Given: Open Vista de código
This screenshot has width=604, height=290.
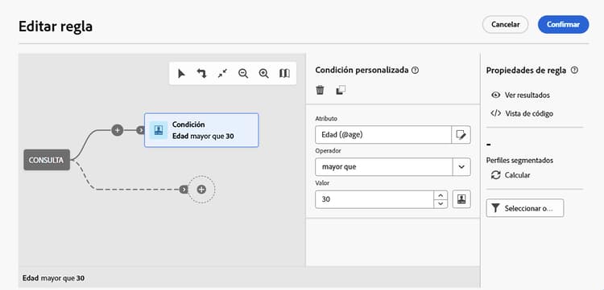Looking at the screenshot, I should pyautogui.click(x=522, y=114).
